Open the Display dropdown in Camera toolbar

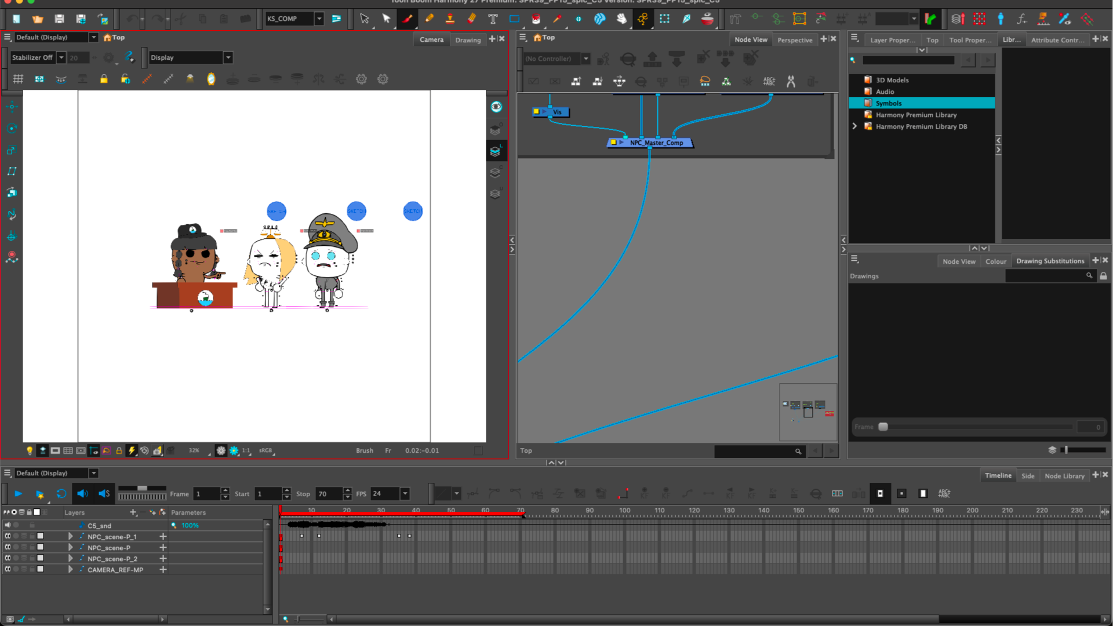point(228,57)
